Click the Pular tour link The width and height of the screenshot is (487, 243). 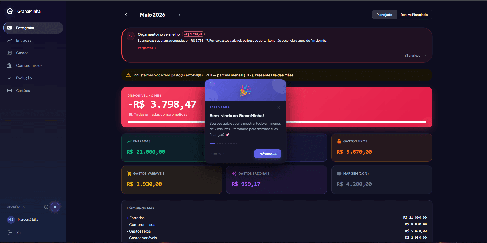click(x=217, y=154)
